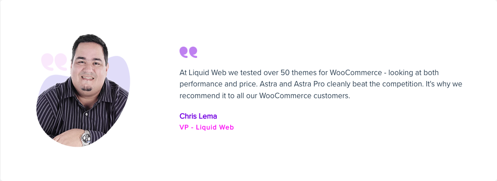
Task: Click the faded pink quote icon beside portrait
Action: (54, 62)
